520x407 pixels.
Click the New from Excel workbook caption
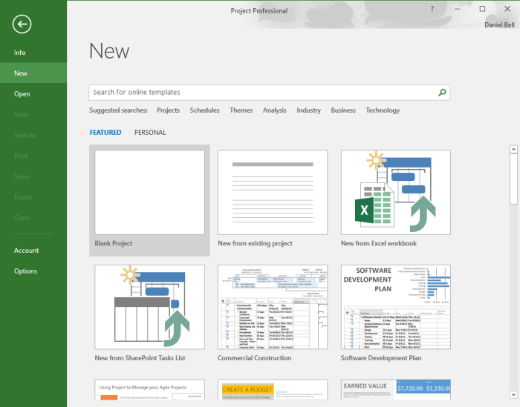379,243
